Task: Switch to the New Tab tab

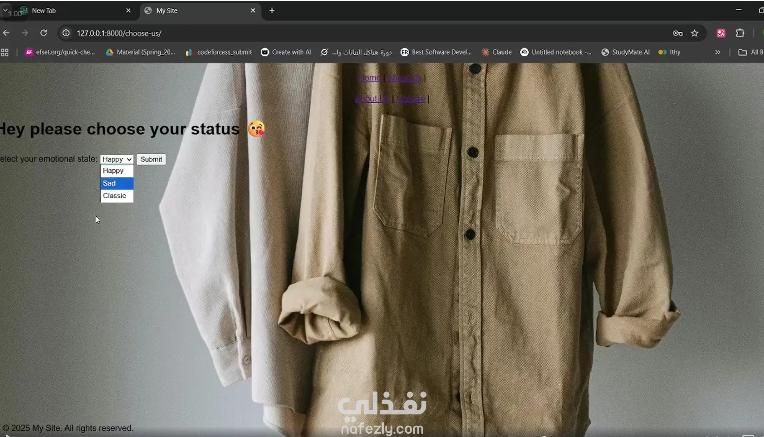Action: pos(71,10)
